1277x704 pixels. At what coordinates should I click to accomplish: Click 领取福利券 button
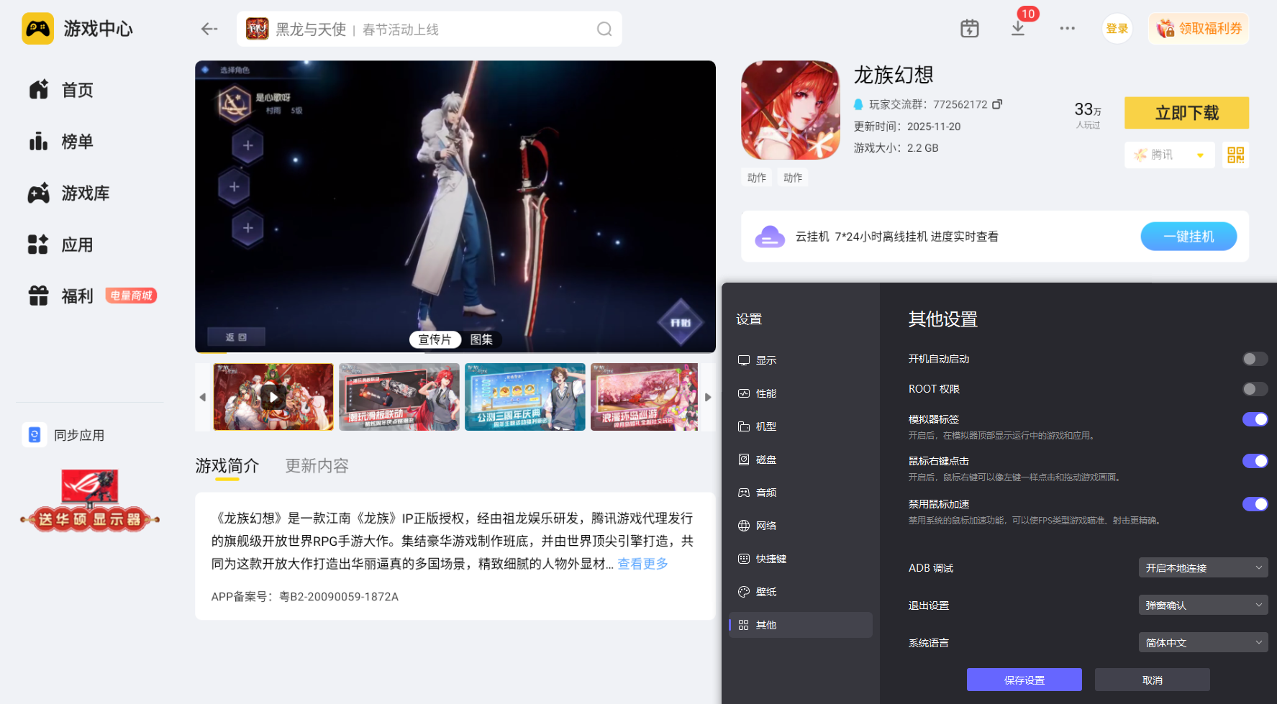tap(1199, 29)
